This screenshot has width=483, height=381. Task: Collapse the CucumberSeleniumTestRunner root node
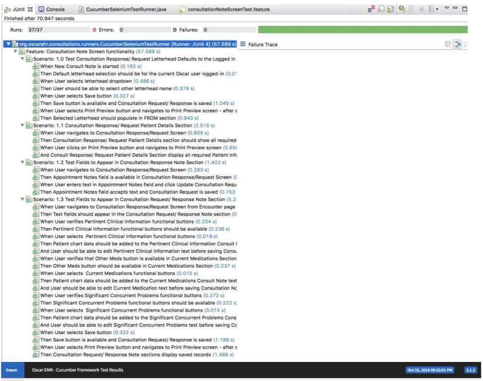(7, 44)
